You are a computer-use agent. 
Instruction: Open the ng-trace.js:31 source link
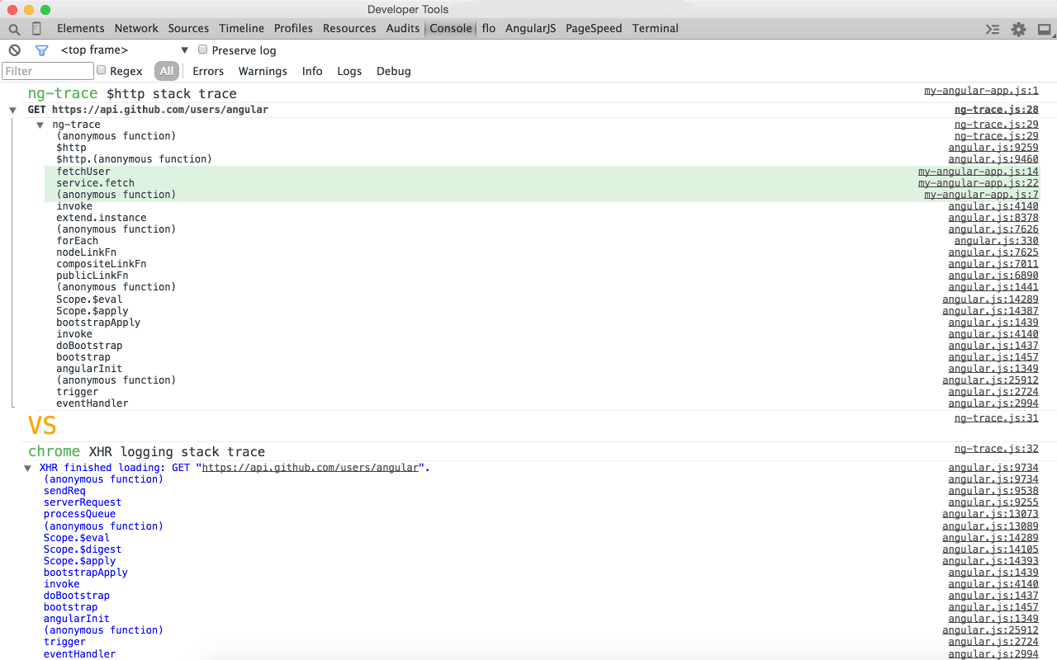997,418
